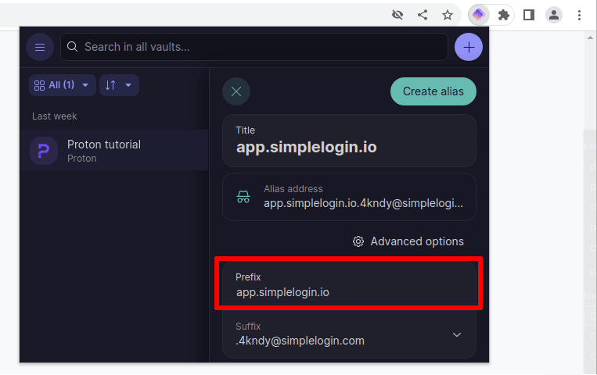597x375 pixels.
Task: Toggle the browser side panel icon
Action: coord(528,15)
